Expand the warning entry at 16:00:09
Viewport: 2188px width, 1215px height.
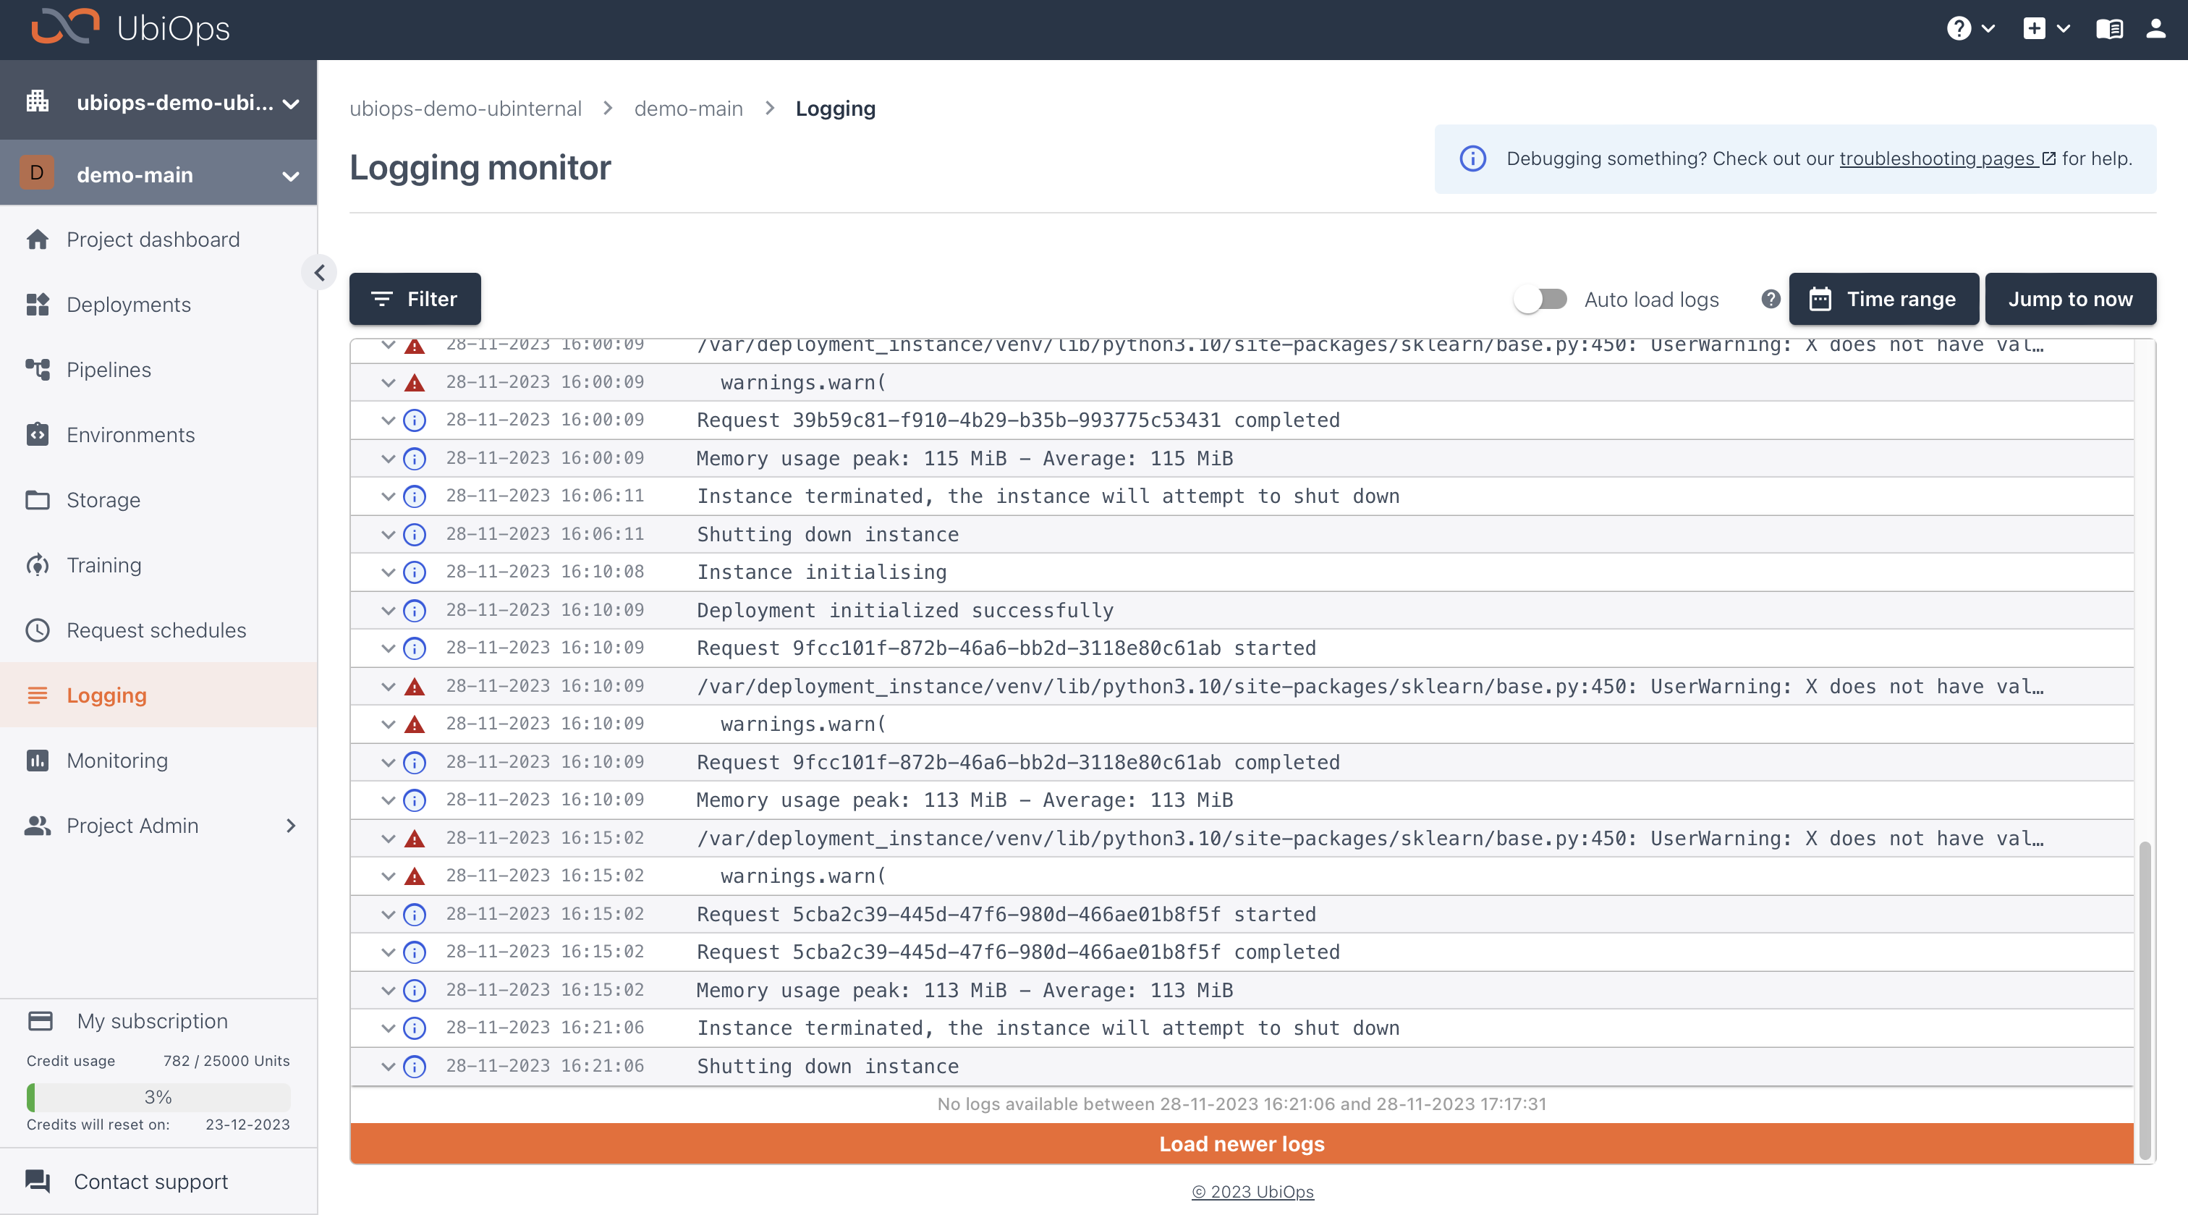[x=386, y=344]
